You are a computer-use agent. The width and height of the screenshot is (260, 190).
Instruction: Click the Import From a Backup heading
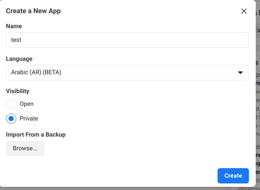point(36,134)
